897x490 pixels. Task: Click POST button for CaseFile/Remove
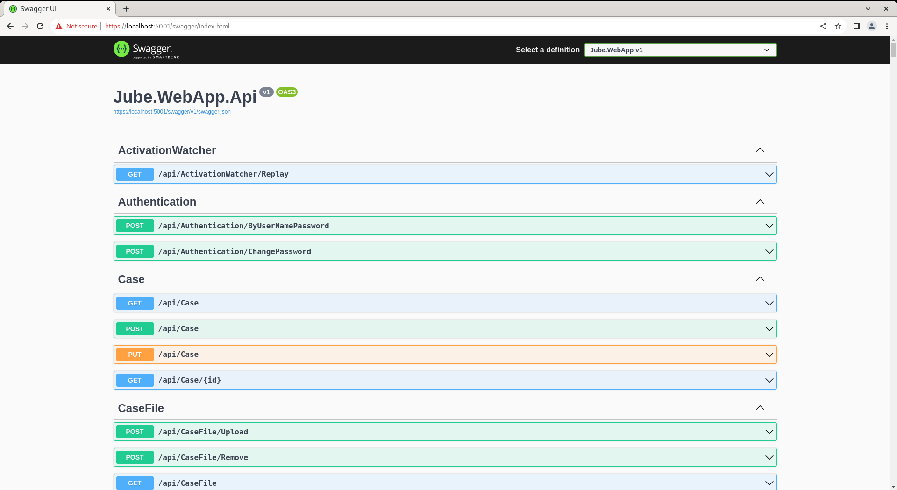coord(135,457)
